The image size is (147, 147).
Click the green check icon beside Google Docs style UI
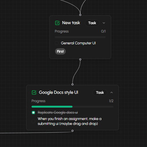point(34,92)
